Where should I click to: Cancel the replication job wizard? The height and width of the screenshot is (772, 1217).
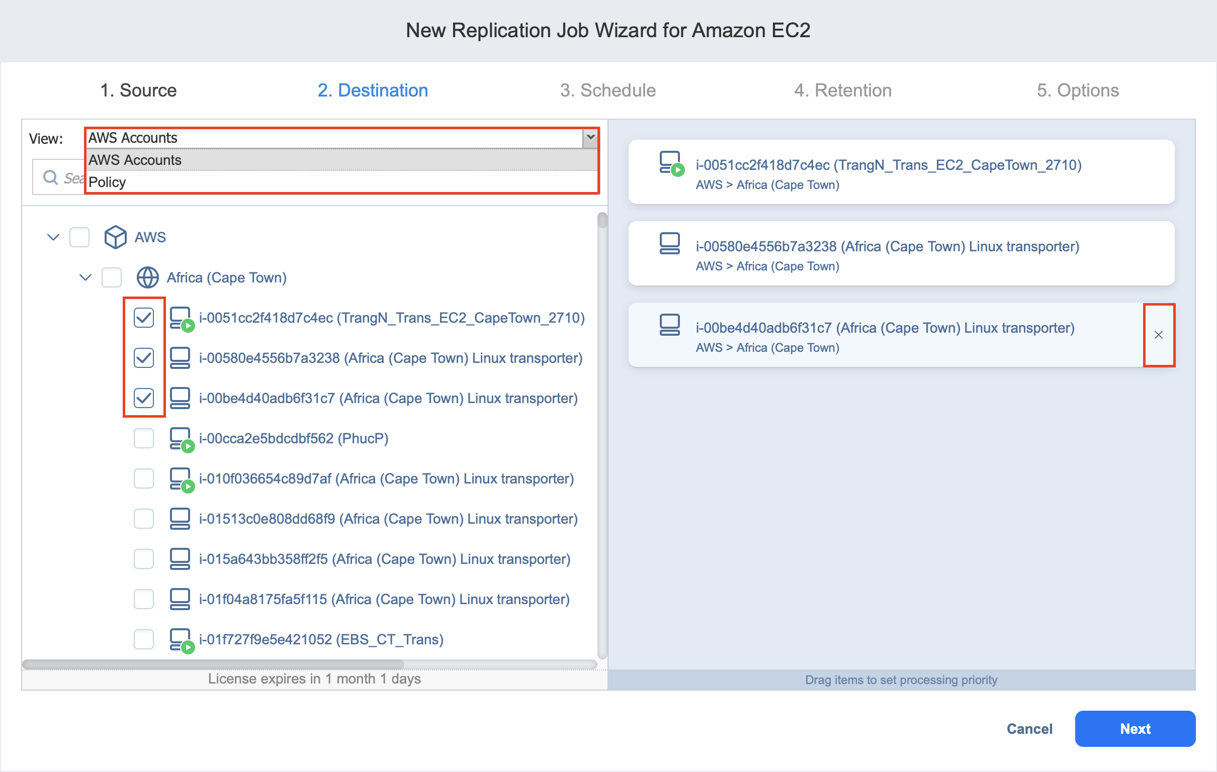pos(1029,729)
